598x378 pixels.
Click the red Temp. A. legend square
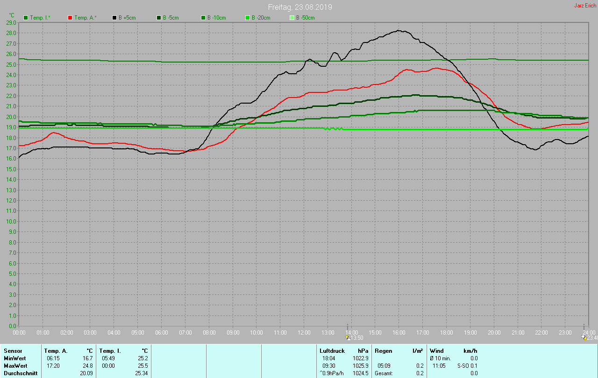pyautogui.click(x=70, y=18)
